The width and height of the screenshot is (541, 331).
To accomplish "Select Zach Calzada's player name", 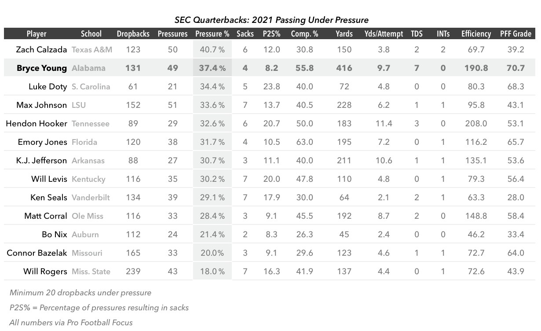I will coord(41,50).
